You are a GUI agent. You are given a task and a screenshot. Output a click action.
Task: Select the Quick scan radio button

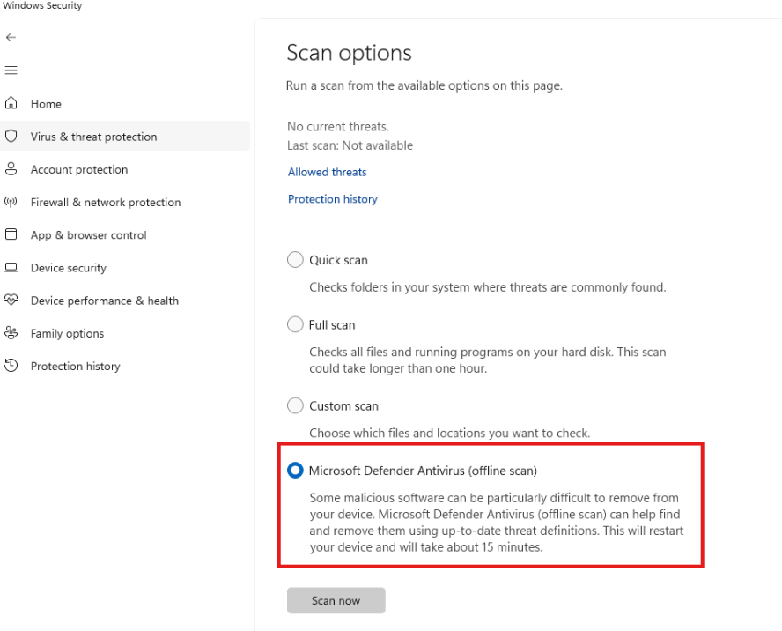295,260
